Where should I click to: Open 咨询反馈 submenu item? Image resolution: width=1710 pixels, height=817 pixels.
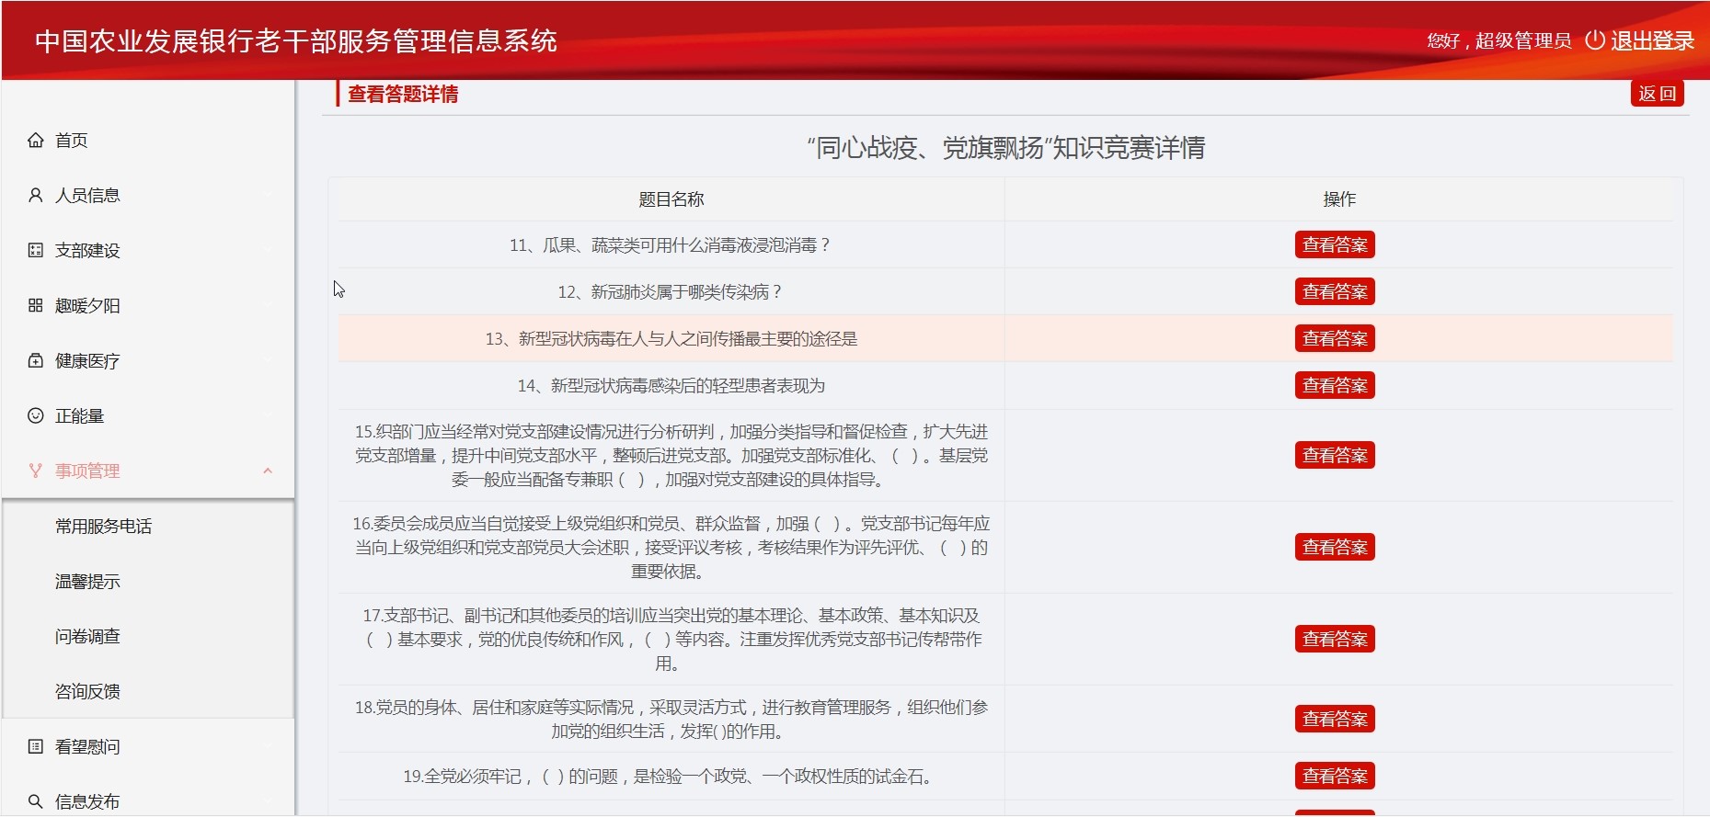87,691
